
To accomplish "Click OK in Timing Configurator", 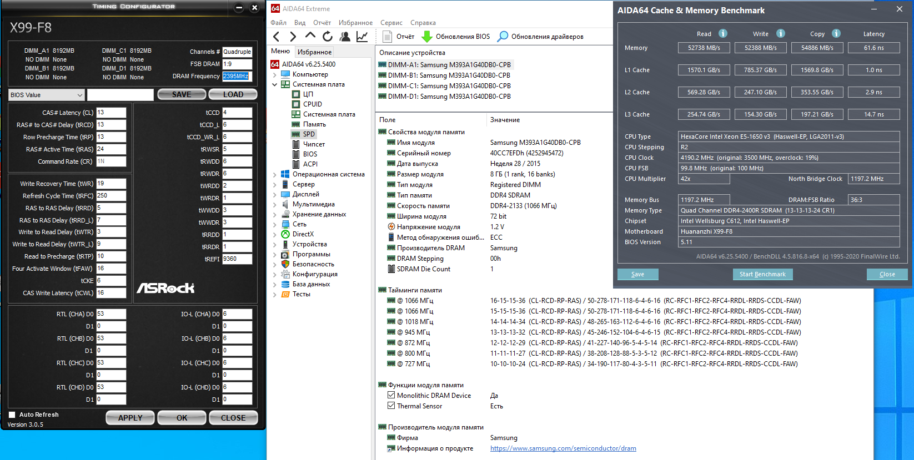I will 182,418.
